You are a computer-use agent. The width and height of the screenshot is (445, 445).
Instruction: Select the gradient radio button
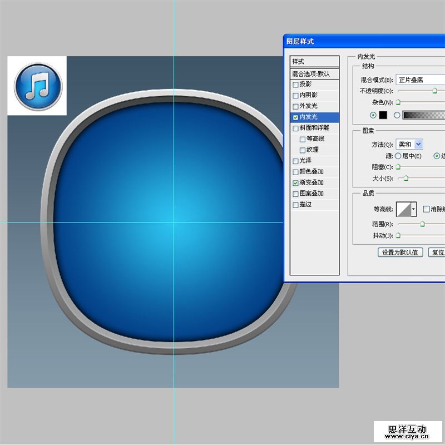(397, 115)
